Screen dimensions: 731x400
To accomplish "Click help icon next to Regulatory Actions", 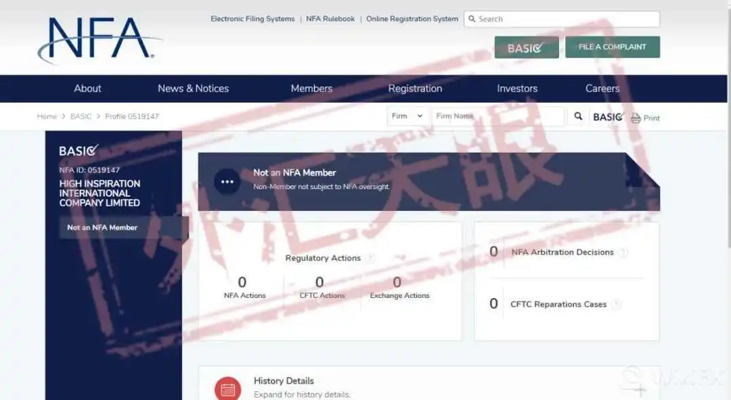I will 370,258.
